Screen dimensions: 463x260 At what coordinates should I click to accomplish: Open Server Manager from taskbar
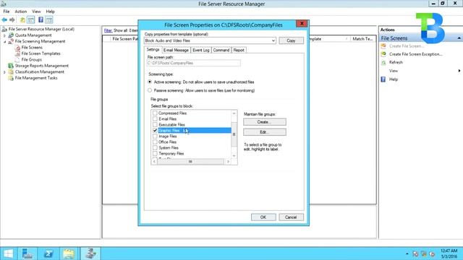[x=27, y=253]
